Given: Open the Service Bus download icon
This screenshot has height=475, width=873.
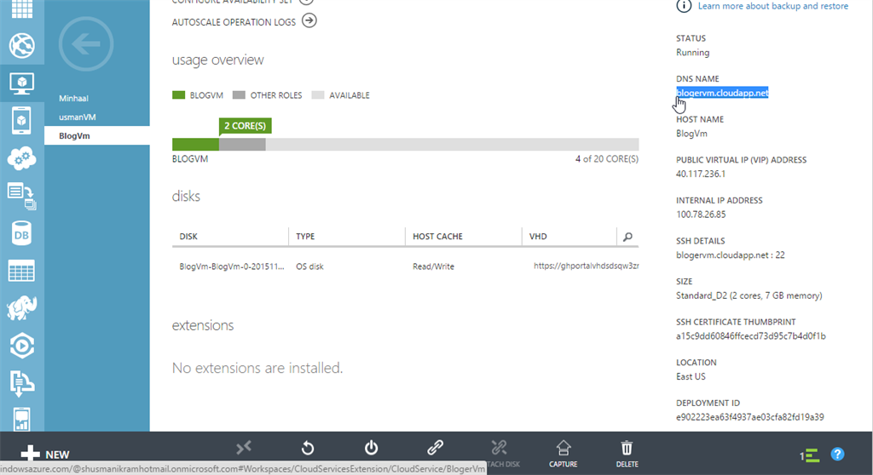Looking at the screenshot, I should 21,383.
